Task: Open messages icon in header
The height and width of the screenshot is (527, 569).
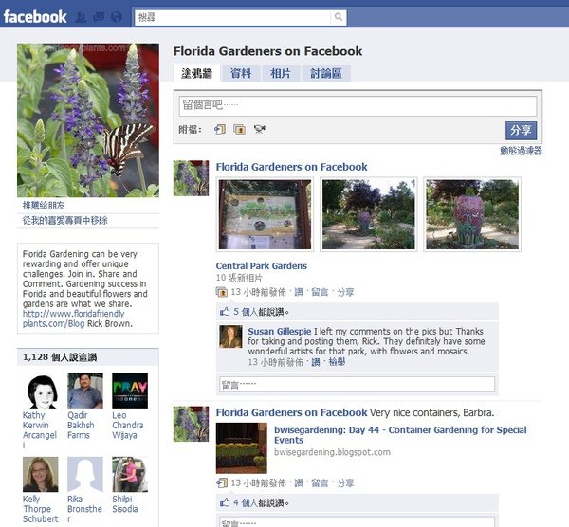Action: pyautogui.click(x=99, y=17)
